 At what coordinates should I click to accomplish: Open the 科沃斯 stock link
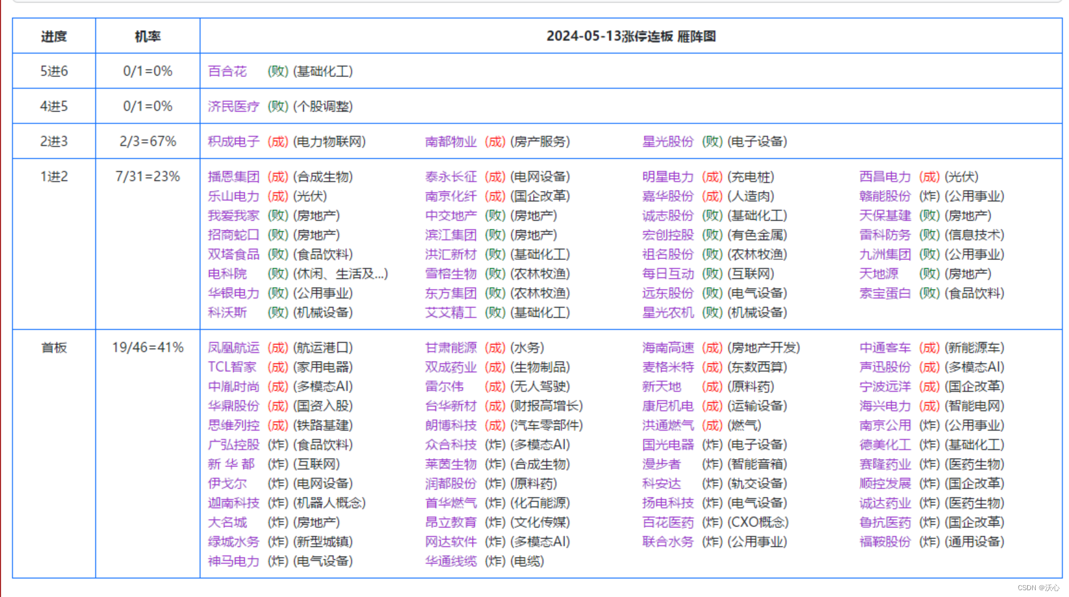point(227,312)
